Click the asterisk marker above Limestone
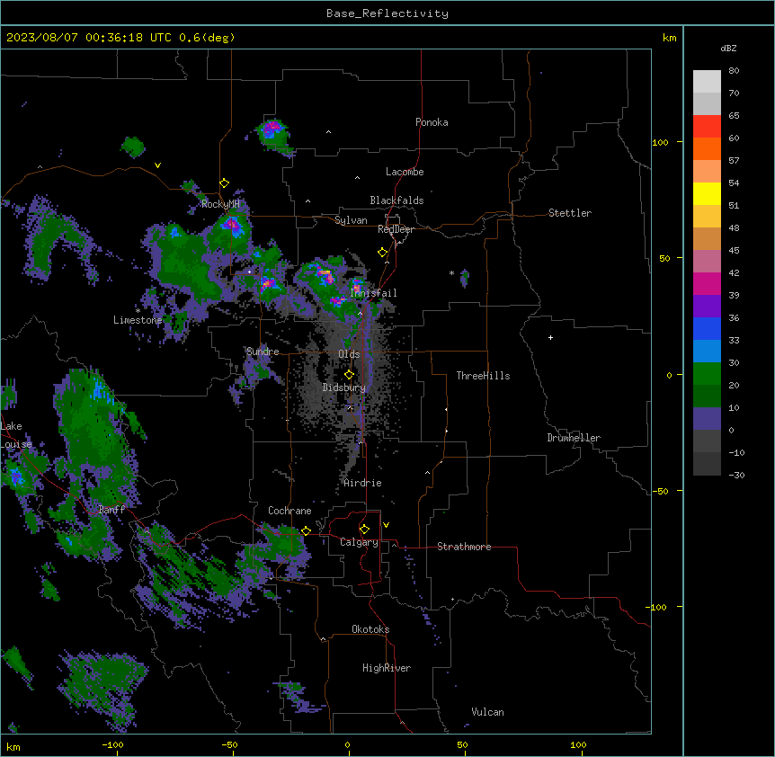The width and height of the screenshot is (775, 757). tap(138, 311)
